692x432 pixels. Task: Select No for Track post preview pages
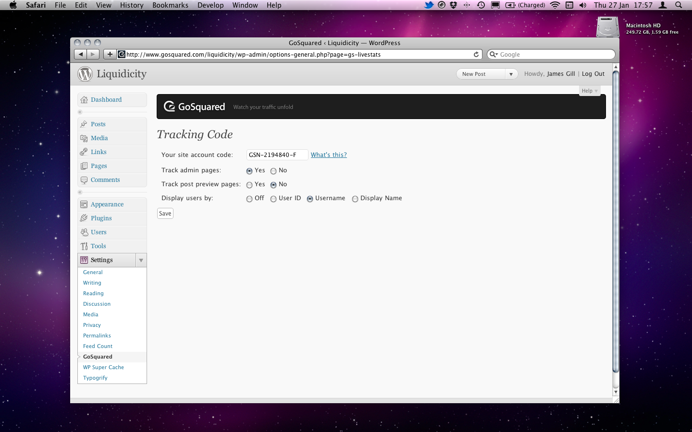[273, 185]
